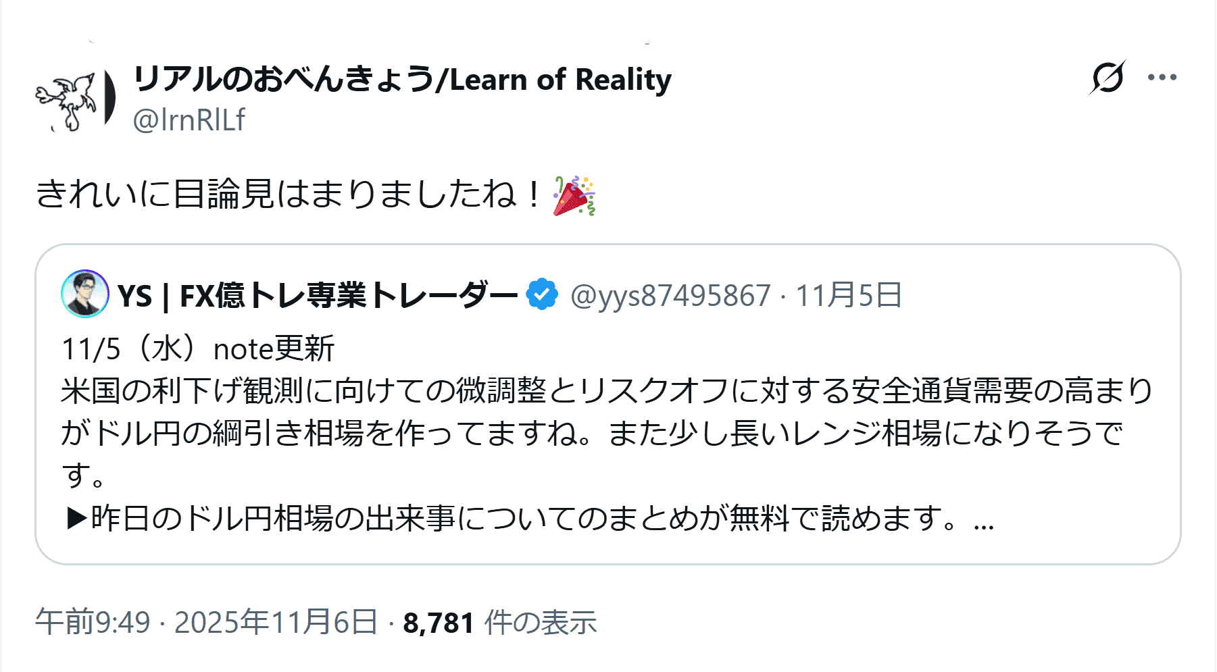Click the blue verified badge
The width and height of the screenshot is (1217, 672).
542,294
